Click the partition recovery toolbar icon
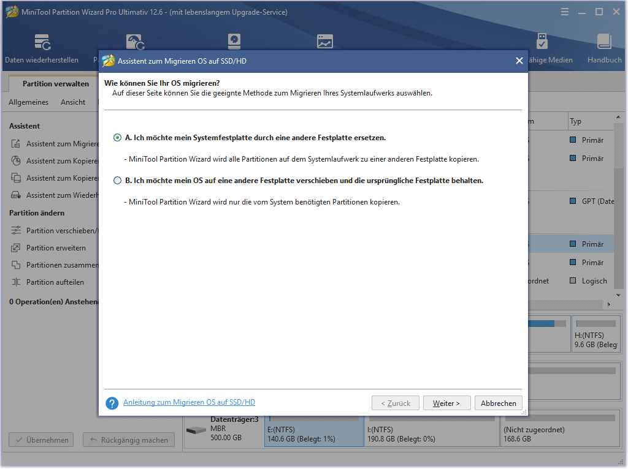The image size is (628, 469). (136, 42)
